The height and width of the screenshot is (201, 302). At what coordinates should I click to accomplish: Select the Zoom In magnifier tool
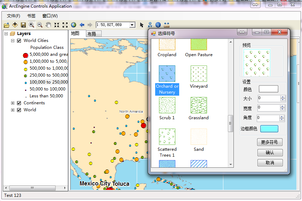coord(31,25)
